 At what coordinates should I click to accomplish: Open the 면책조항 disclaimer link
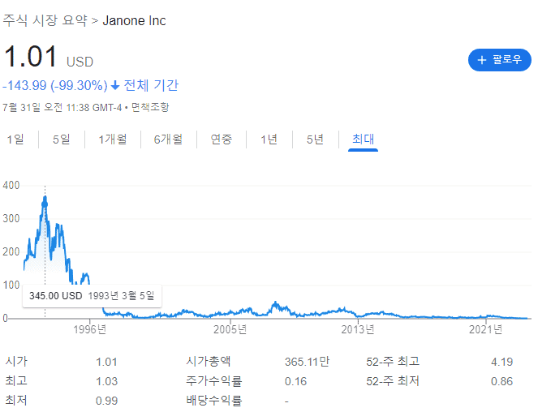coord(150,107)
